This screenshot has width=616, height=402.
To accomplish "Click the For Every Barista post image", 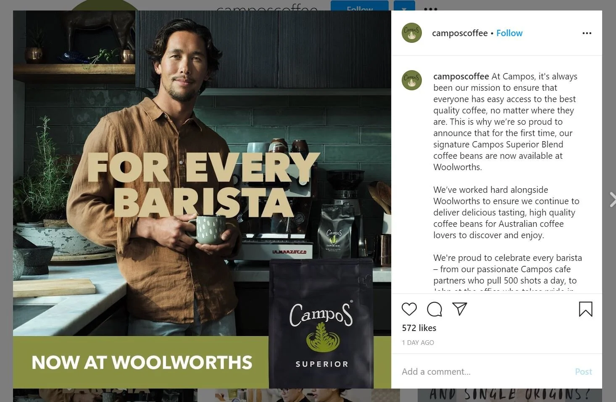I will 202,200.
